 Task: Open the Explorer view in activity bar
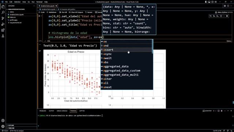3,7
